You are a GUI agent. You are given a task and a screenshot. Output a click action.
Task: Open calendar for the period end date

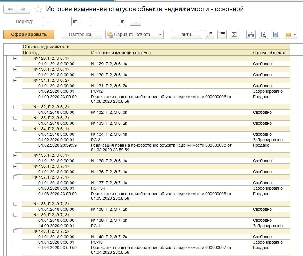point(122,21)
